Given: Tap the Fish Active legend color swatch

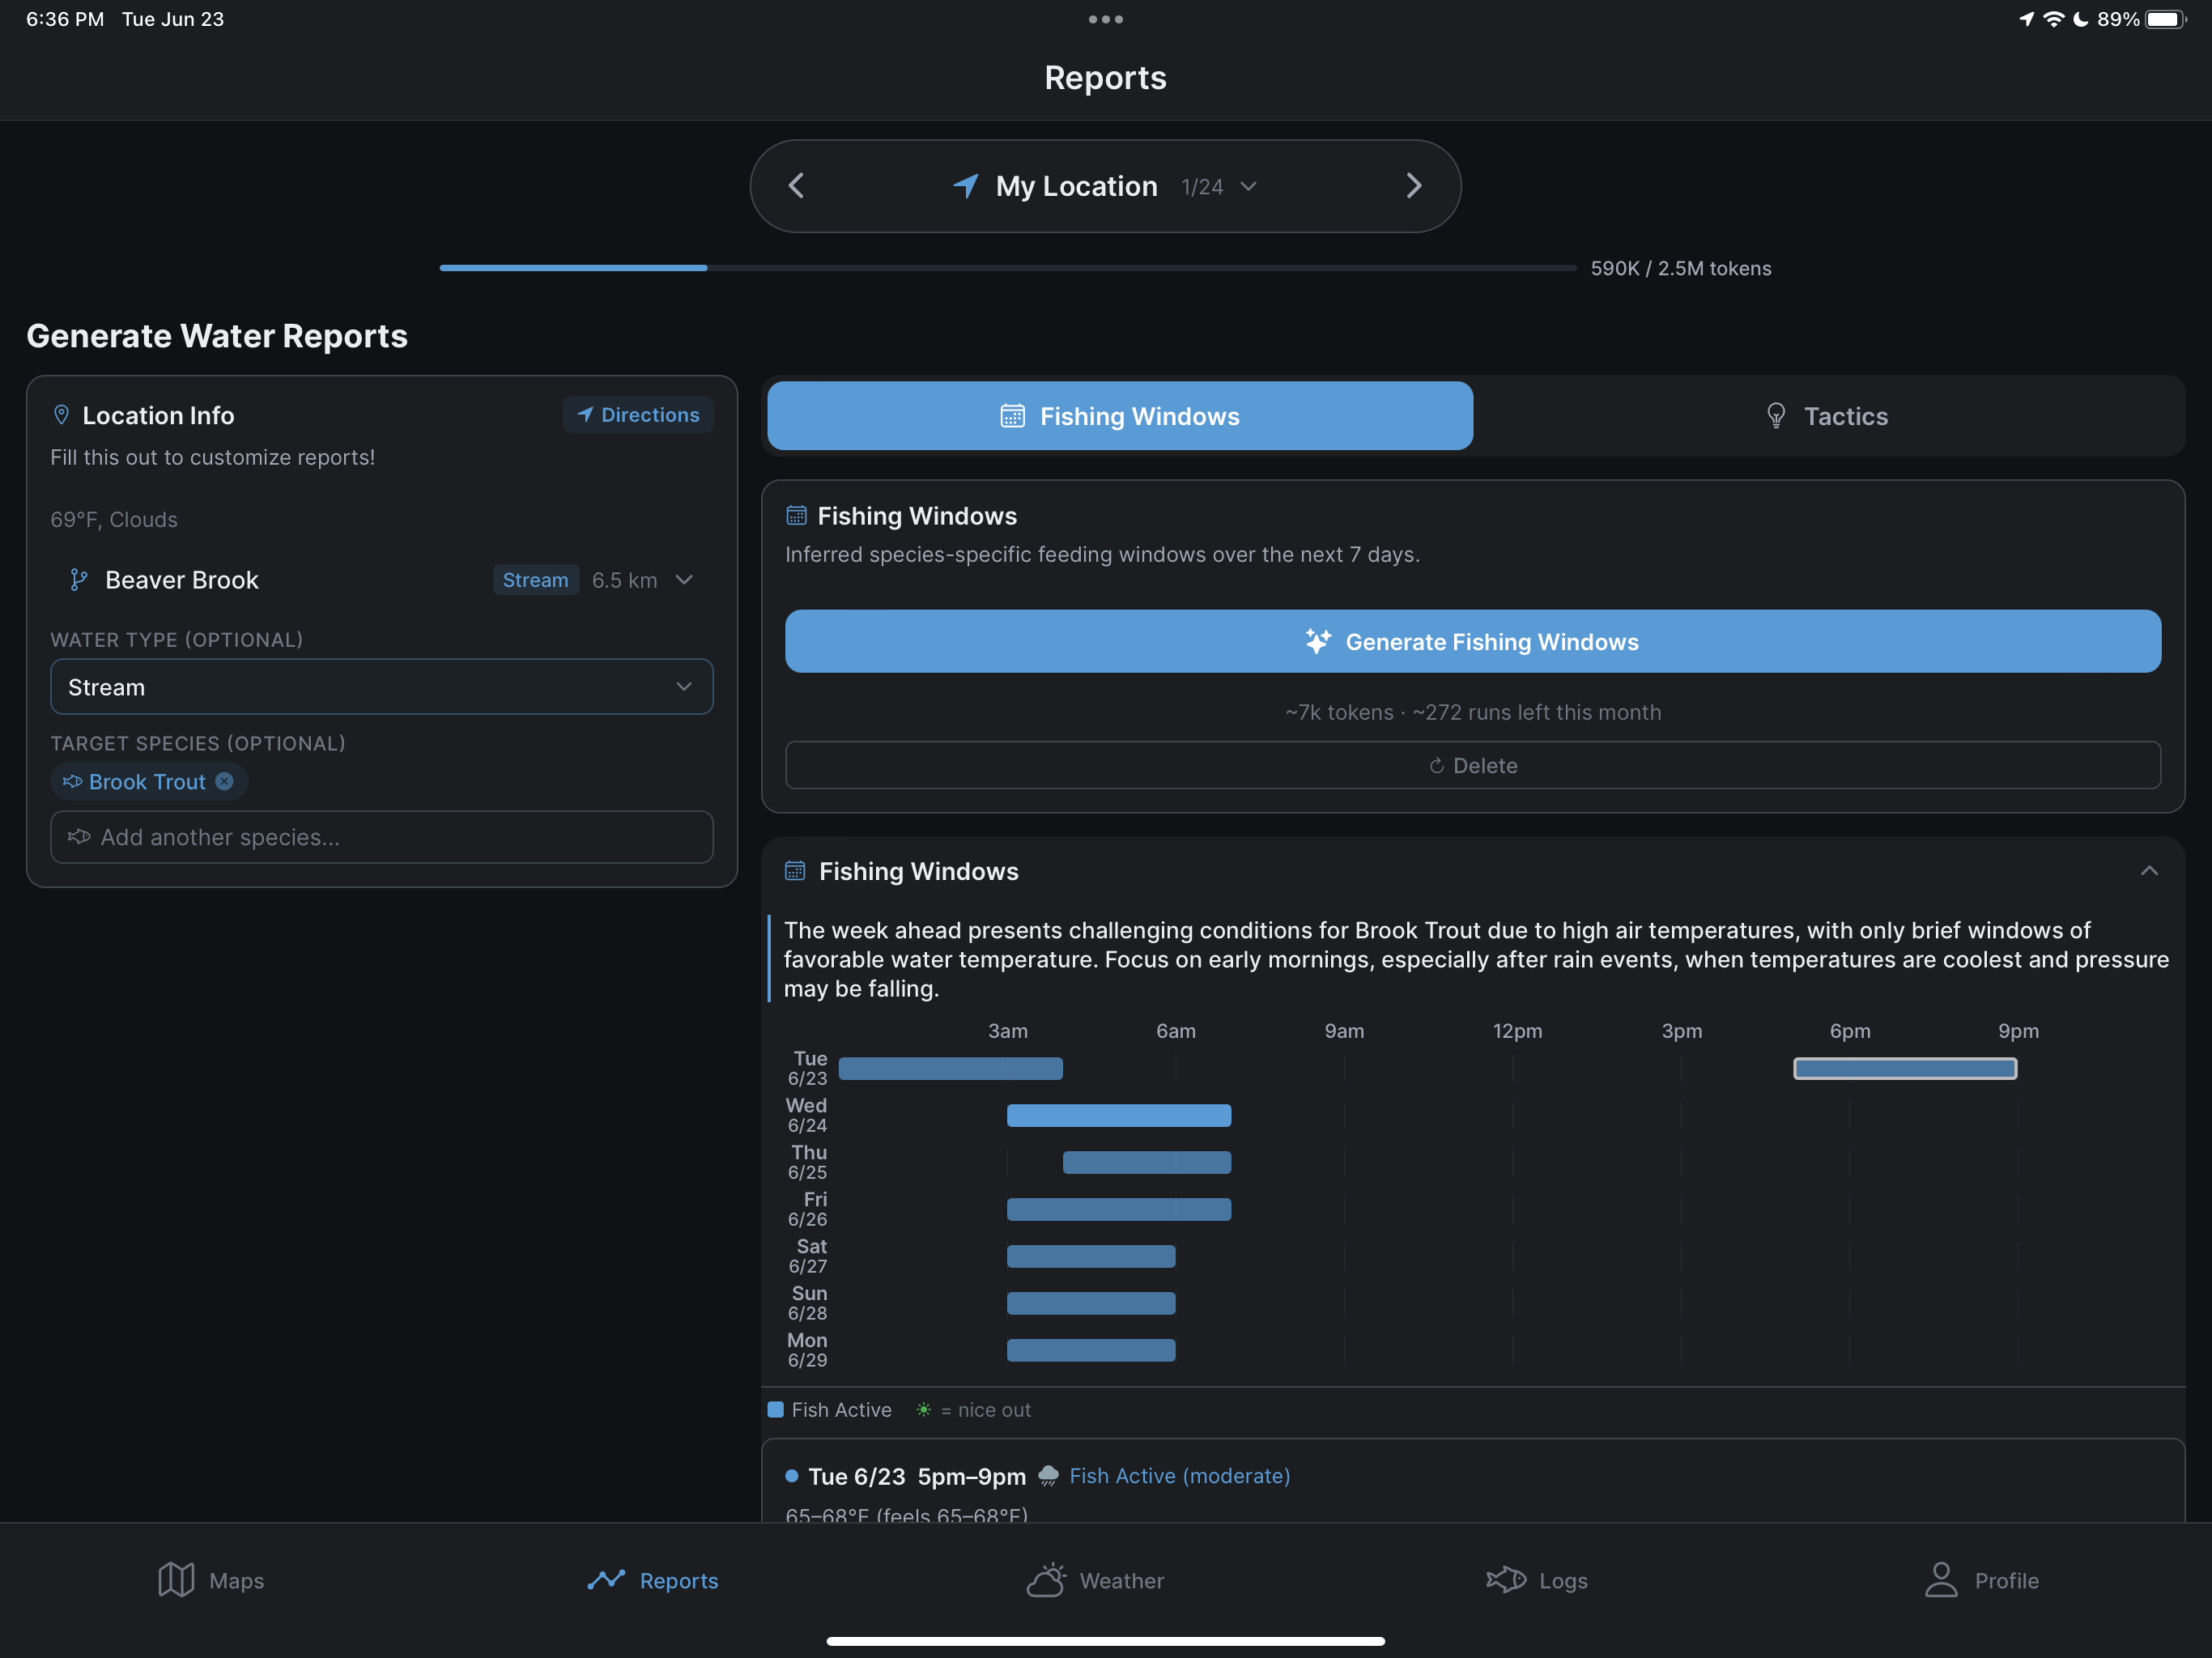Looking at the screenshot, I should point(776,1410).
